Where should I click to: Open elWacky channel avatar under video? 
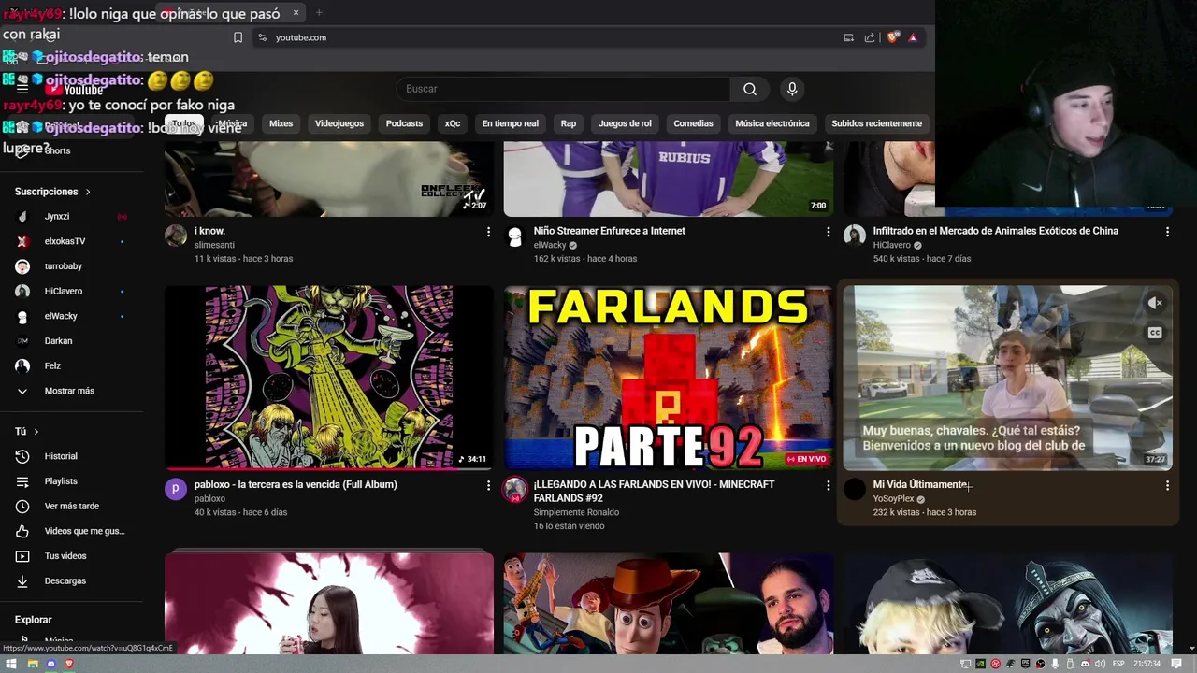[x=515, y=236]
